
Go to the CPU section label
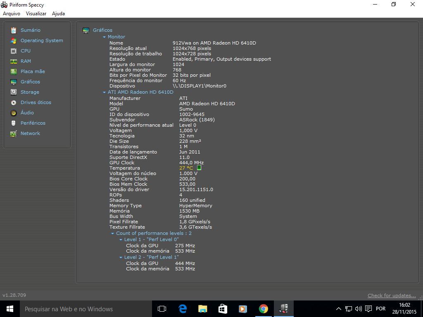pos(26,51)
